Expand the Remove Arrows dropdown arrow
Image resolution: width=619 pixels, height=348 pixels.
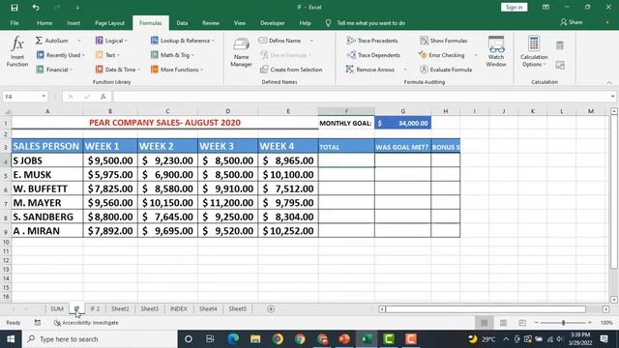405,70
